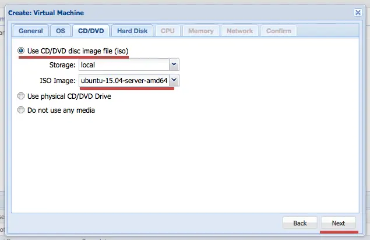Click the disabled CPU tab
The width and height of the screenshot is (370, 240).
168,31
